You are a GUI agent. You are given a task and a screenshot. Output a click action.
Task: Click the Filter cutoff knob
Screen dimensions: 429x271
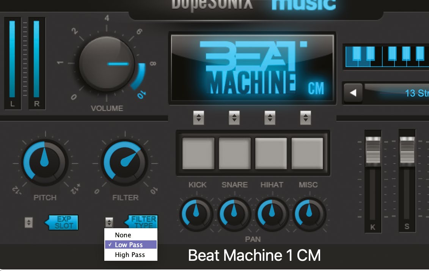[124, 163]
